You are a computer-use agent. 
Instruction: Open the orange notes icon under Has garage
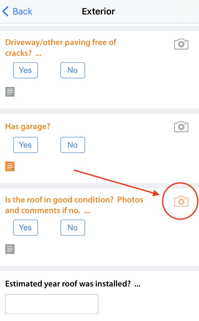(10, 167)
